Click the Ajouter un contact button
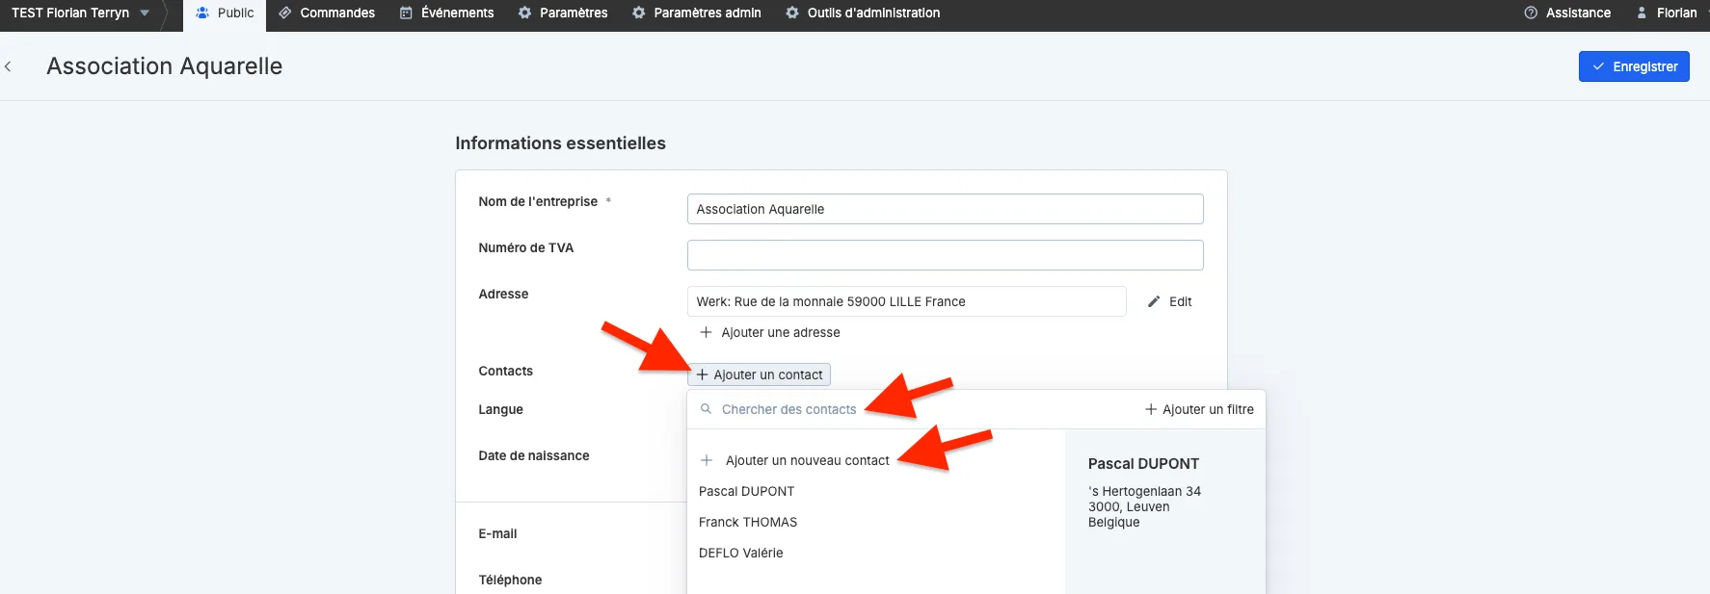 [759, 374]
